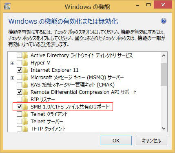Click the blue help question mark icon
This screenshot has width=175, height=153.
(x=164, y=21)
